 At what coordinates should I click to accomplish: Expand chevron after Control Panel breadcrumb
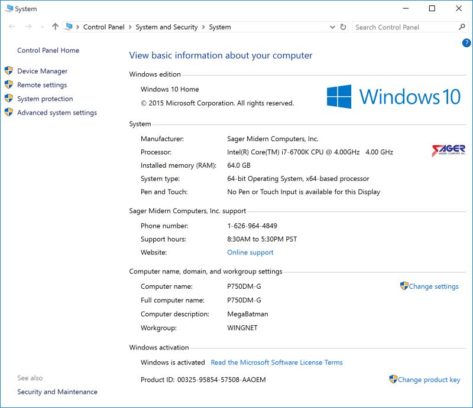[x=130, y=27]
